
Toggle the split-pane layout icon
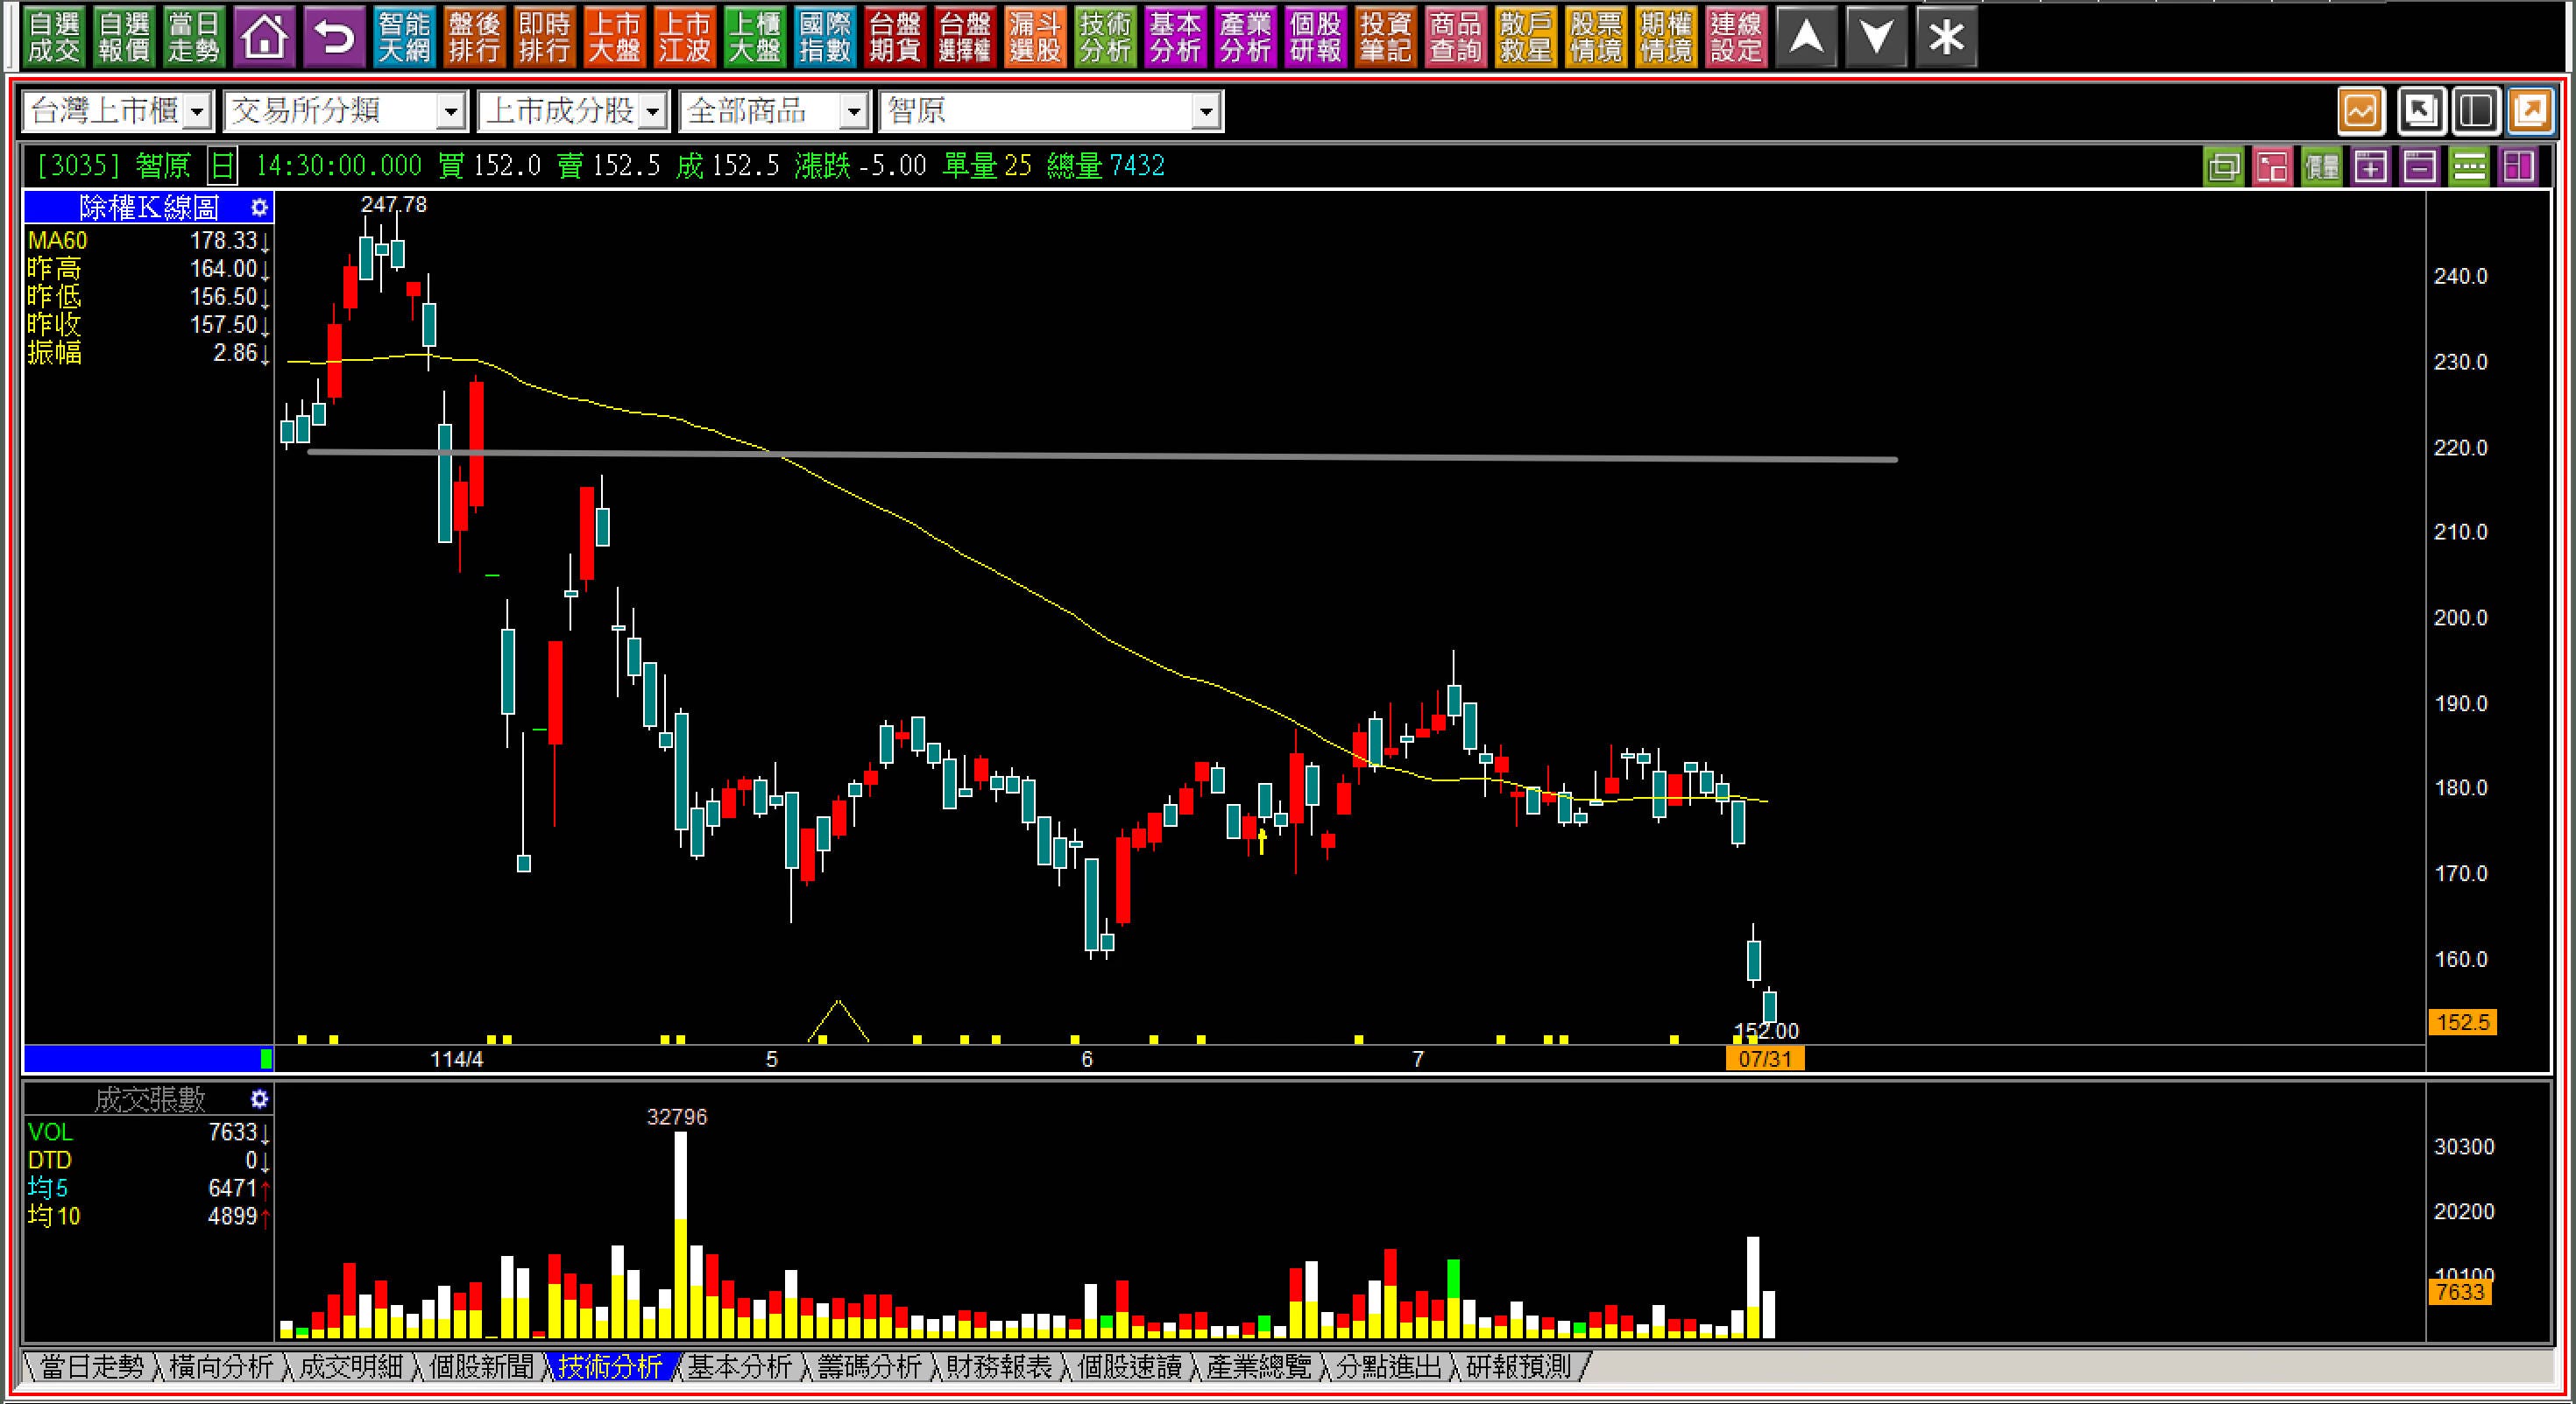(x=2476, y=110)
